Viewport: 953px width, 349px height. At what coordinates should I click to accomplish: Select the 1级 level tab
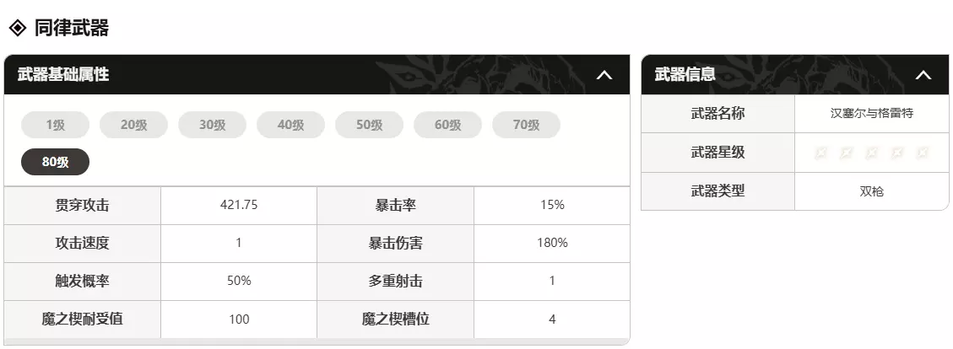point(55,126)
